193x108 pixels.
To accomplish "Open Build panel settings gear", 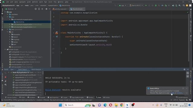I will 184,69.
